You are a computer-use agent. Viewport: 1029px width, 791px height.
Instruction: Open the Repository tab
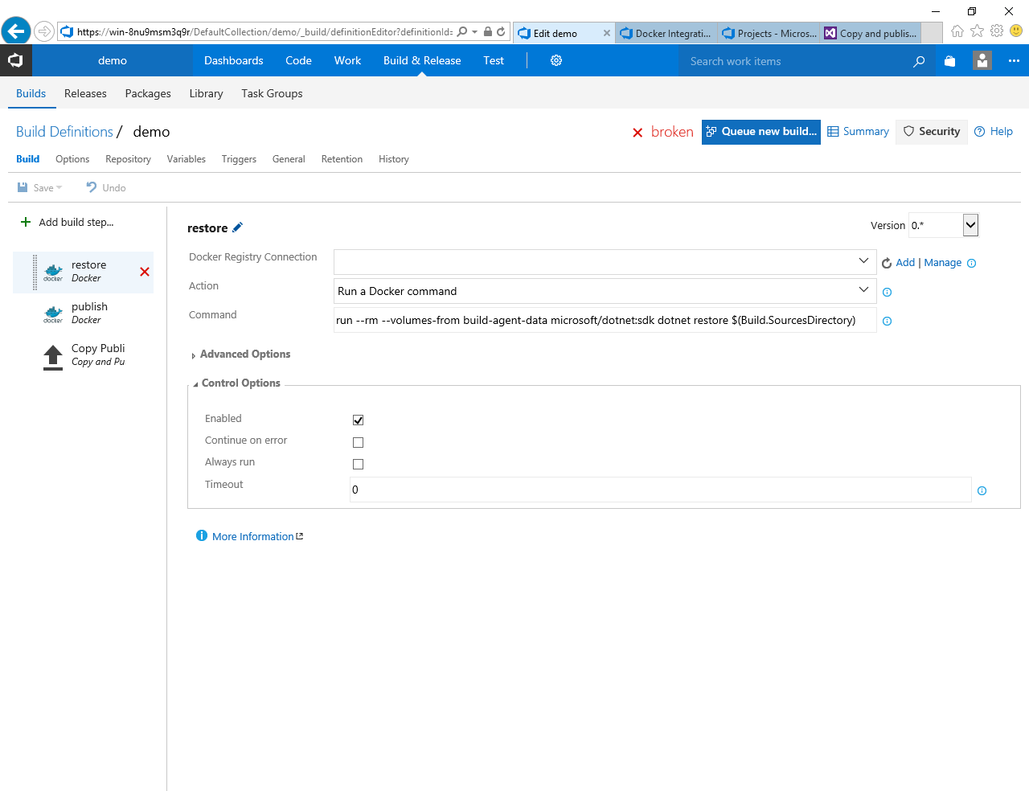(x=128, y=159)
